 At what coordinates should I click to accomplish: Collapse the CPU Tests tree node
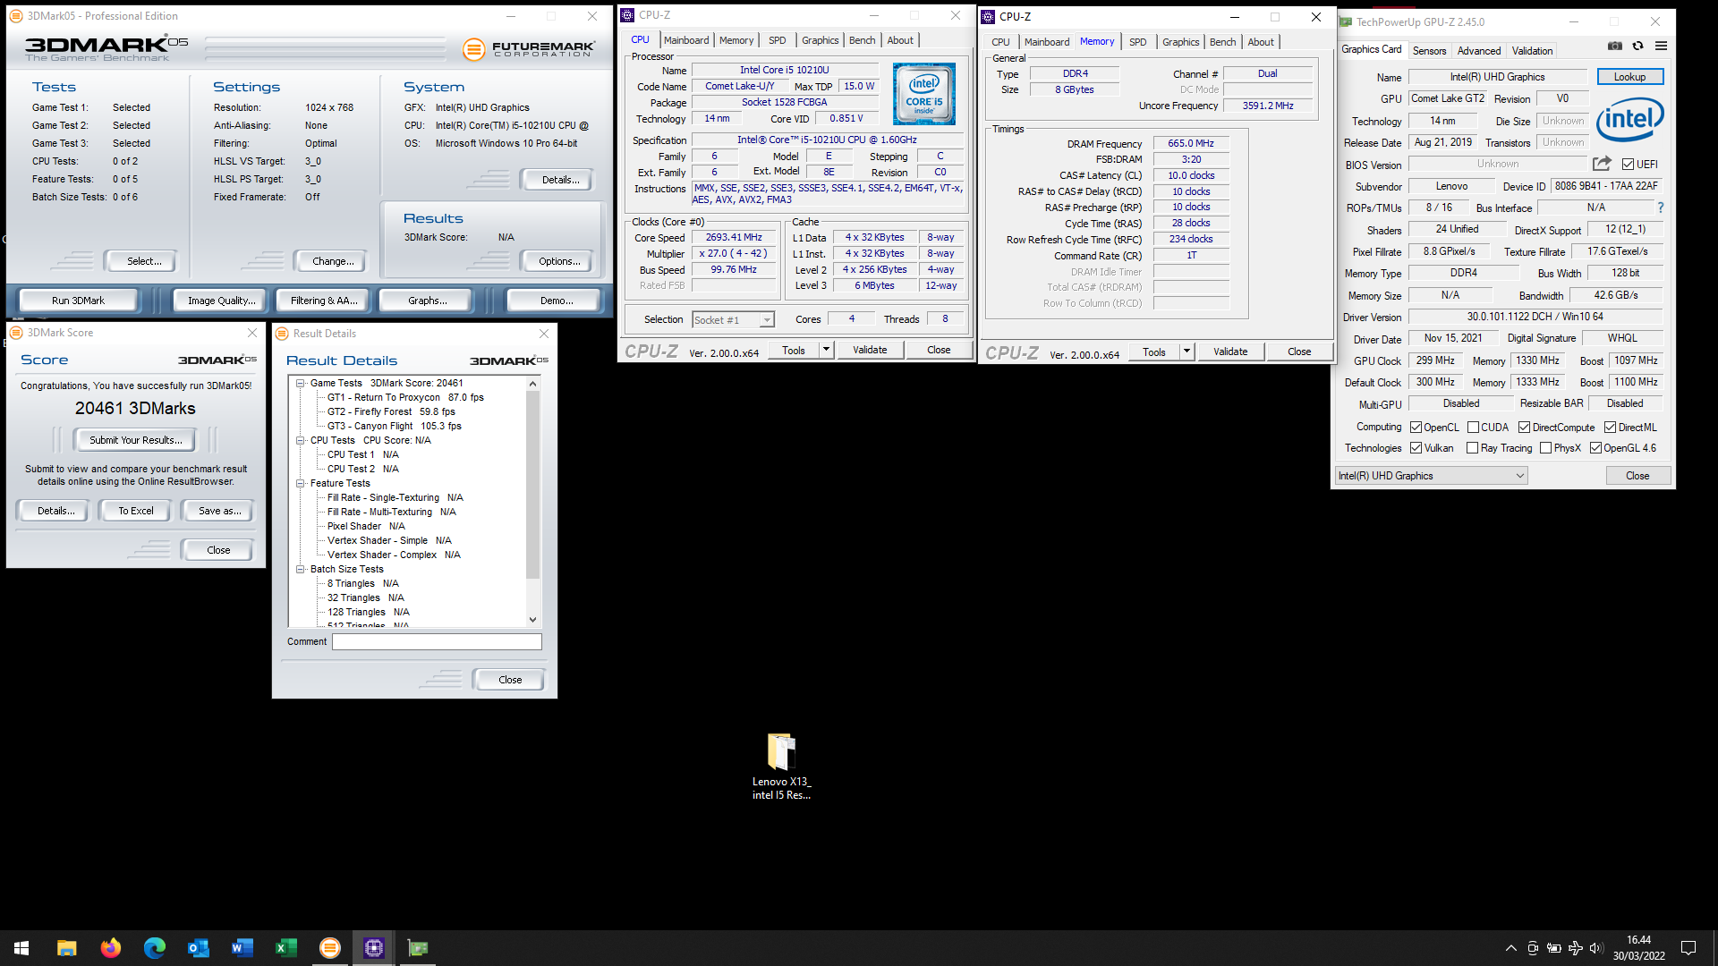click(x=301, y=440)
